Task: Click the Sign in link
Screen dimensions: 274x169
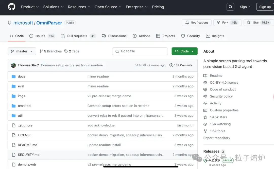Action: pos(245,7)
